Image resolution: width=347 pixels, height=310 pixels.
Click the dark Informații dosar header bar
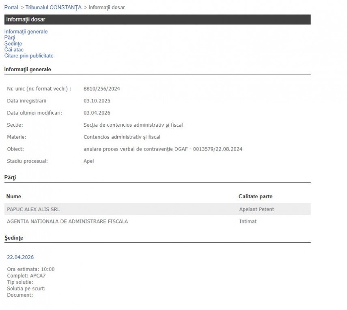(157, 19)
